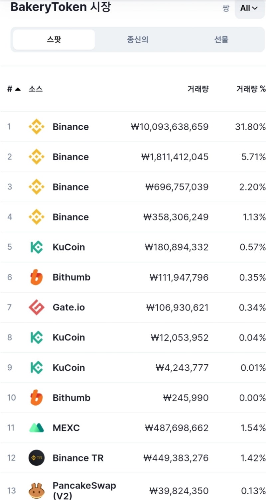Switch to the 선물 tab
Image resolution: width=266 pixels, height=500 pixels.
click(221, 40)
